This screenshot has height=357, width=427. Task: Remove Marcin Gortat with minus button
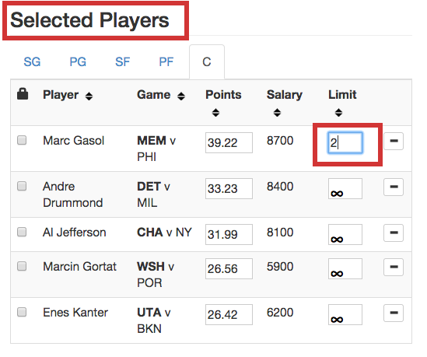click(394, 267)
